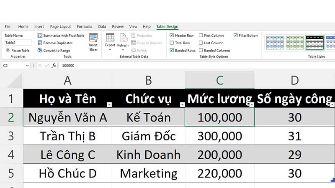This screenshot has height=188, width=335.
Task: Select the green table style thumbnail
Action: 295,43
